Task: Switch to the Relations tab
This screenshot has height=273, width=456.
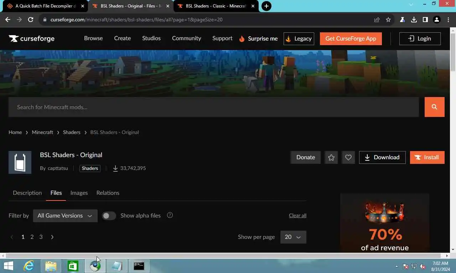Action: click(x=108, y=193)
